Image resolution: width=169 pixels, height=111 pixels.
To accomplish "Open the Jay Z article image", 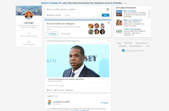I will [x=78, y=60].
